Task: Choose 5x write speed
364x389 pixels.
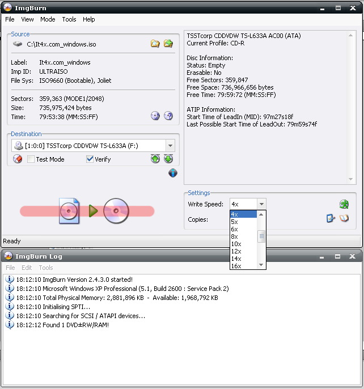Action: (x=243, y=222)
